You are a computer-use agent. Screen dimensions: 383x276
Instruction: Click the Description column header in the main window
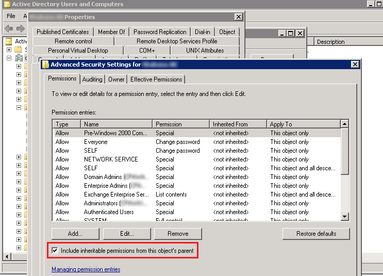348,42
